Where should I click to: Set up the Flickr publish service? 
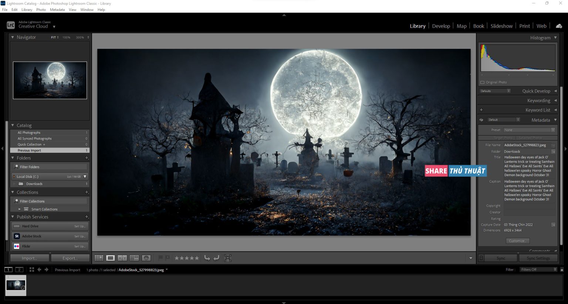click(80, 246)
